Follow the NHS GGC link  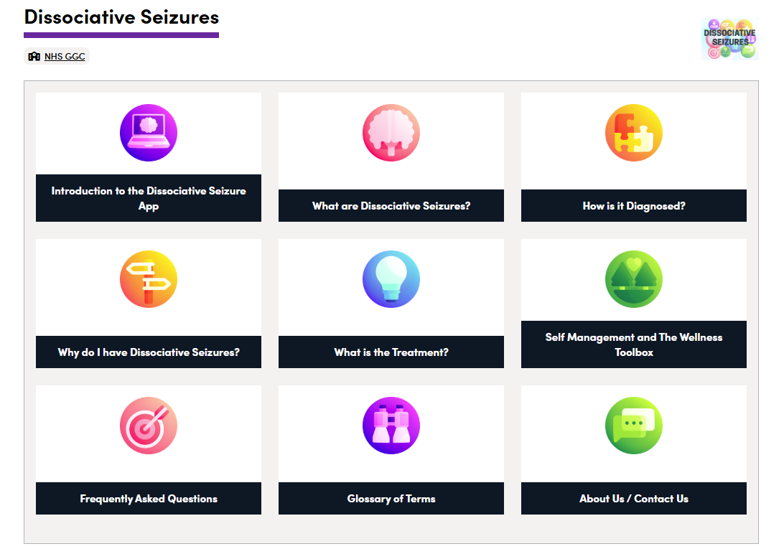[x=65, y=57]
